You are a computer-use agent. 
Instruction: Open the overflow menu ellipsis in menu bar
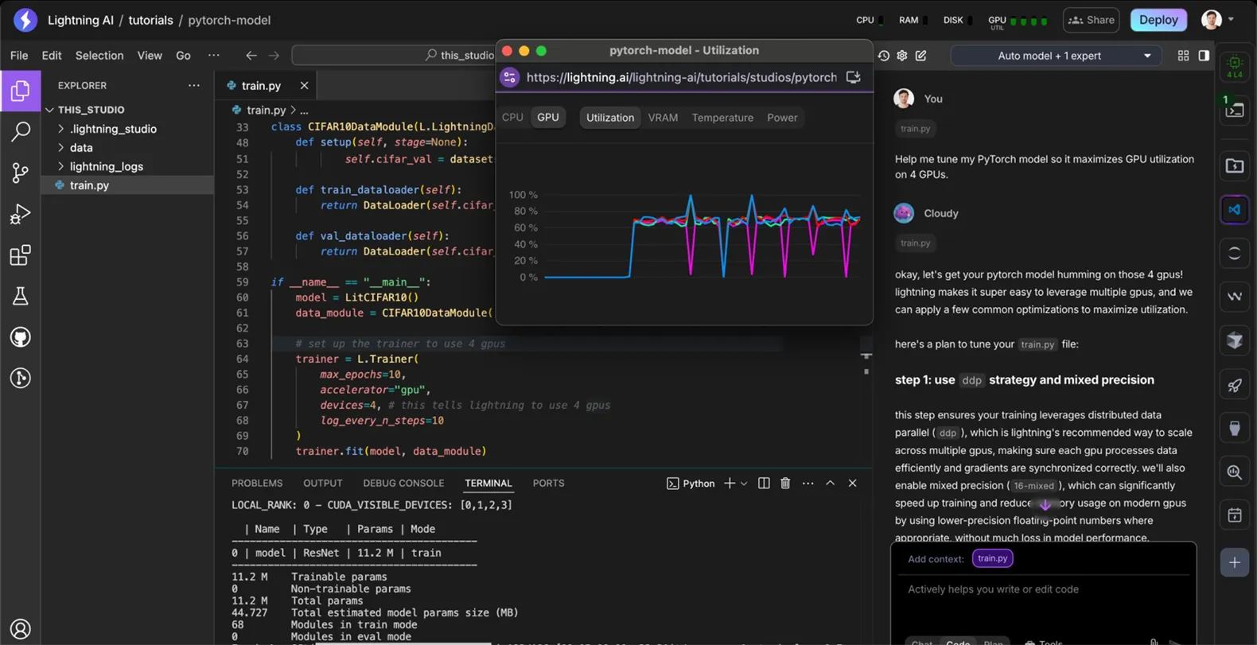[213, 56]
